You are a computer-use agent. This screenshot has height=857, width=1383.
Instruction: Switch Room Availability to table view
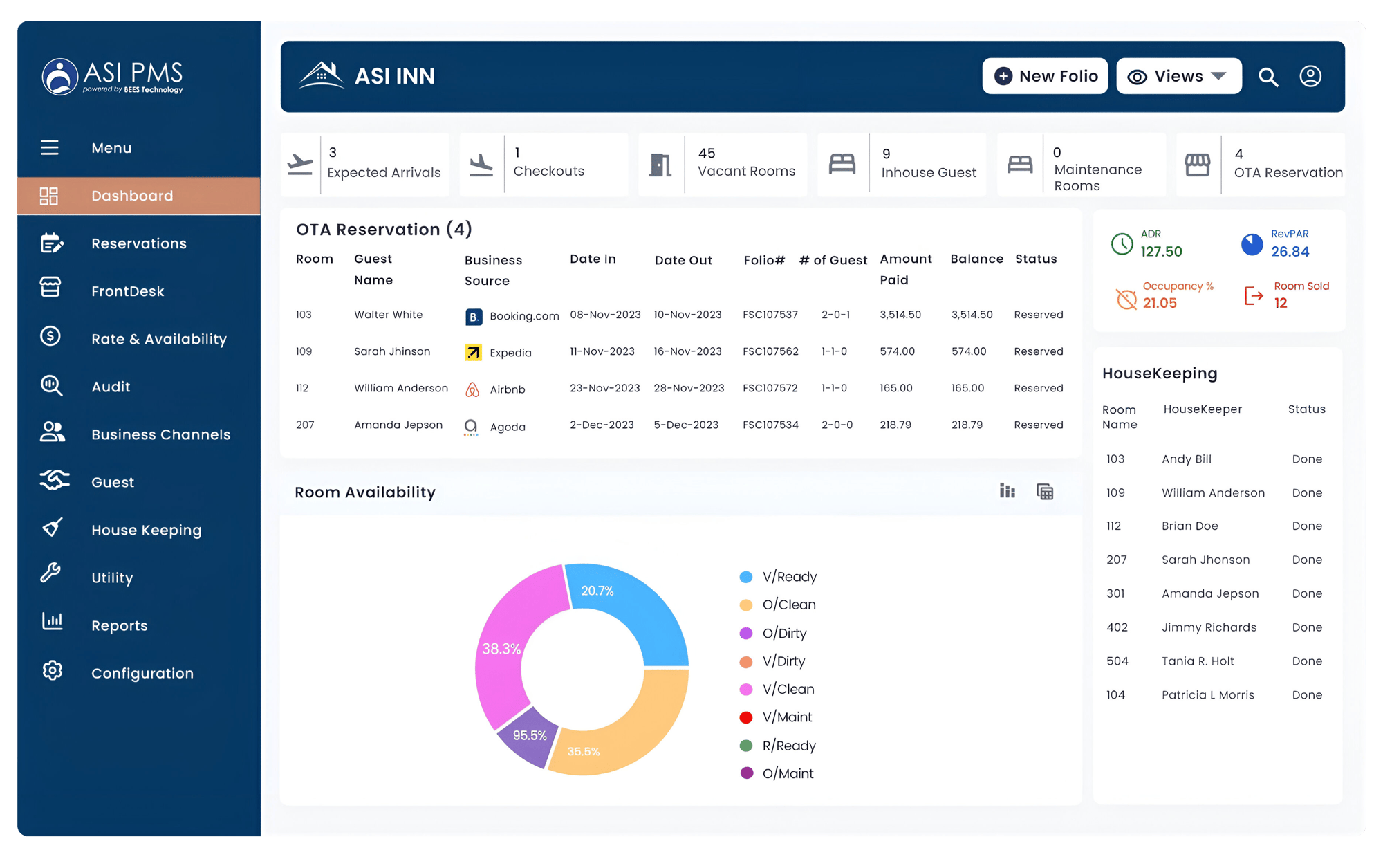1044,491
